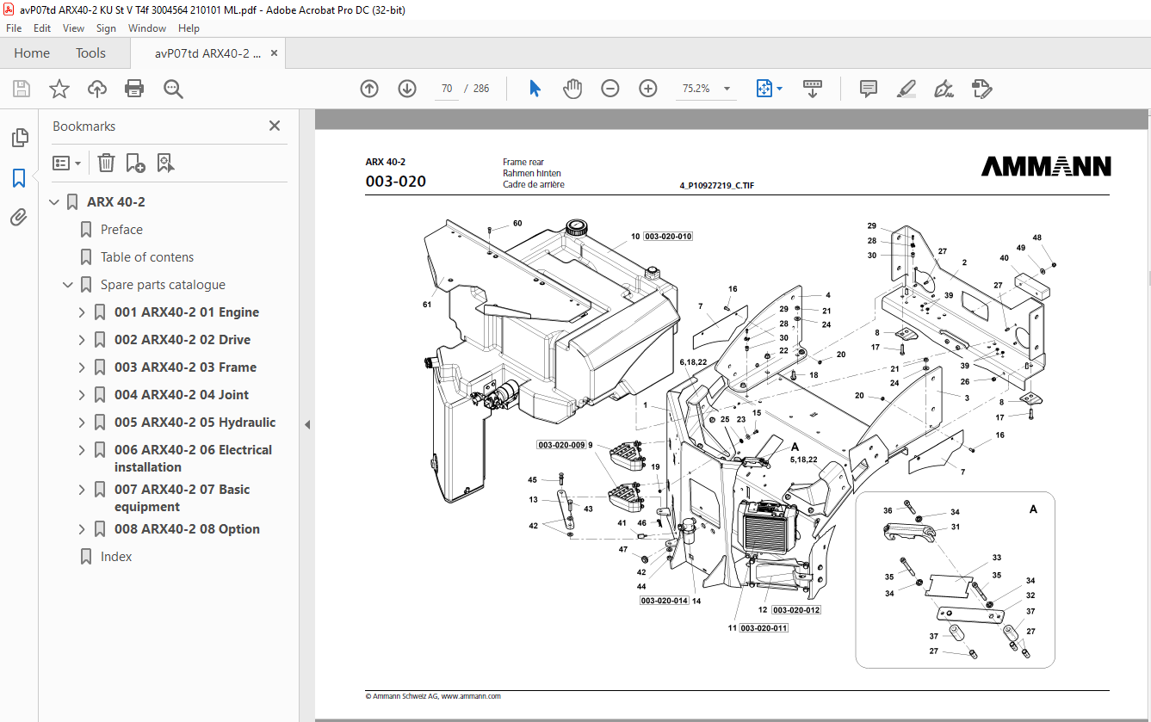Open the Window menu
1151x722 pixels.
[147, 28]
